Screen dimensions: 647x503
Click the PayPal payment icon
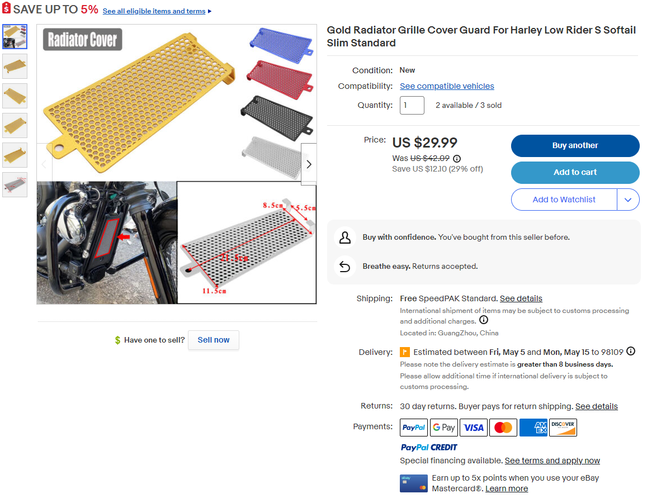(414, 428)
